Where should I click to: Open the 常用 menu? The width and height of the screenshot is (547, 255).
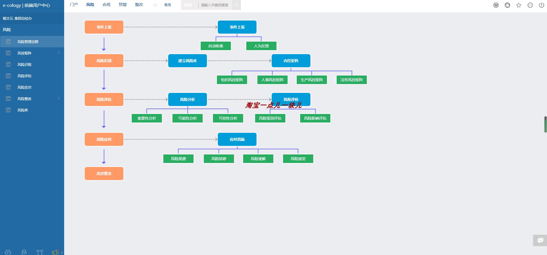click(x=168, y=5)
